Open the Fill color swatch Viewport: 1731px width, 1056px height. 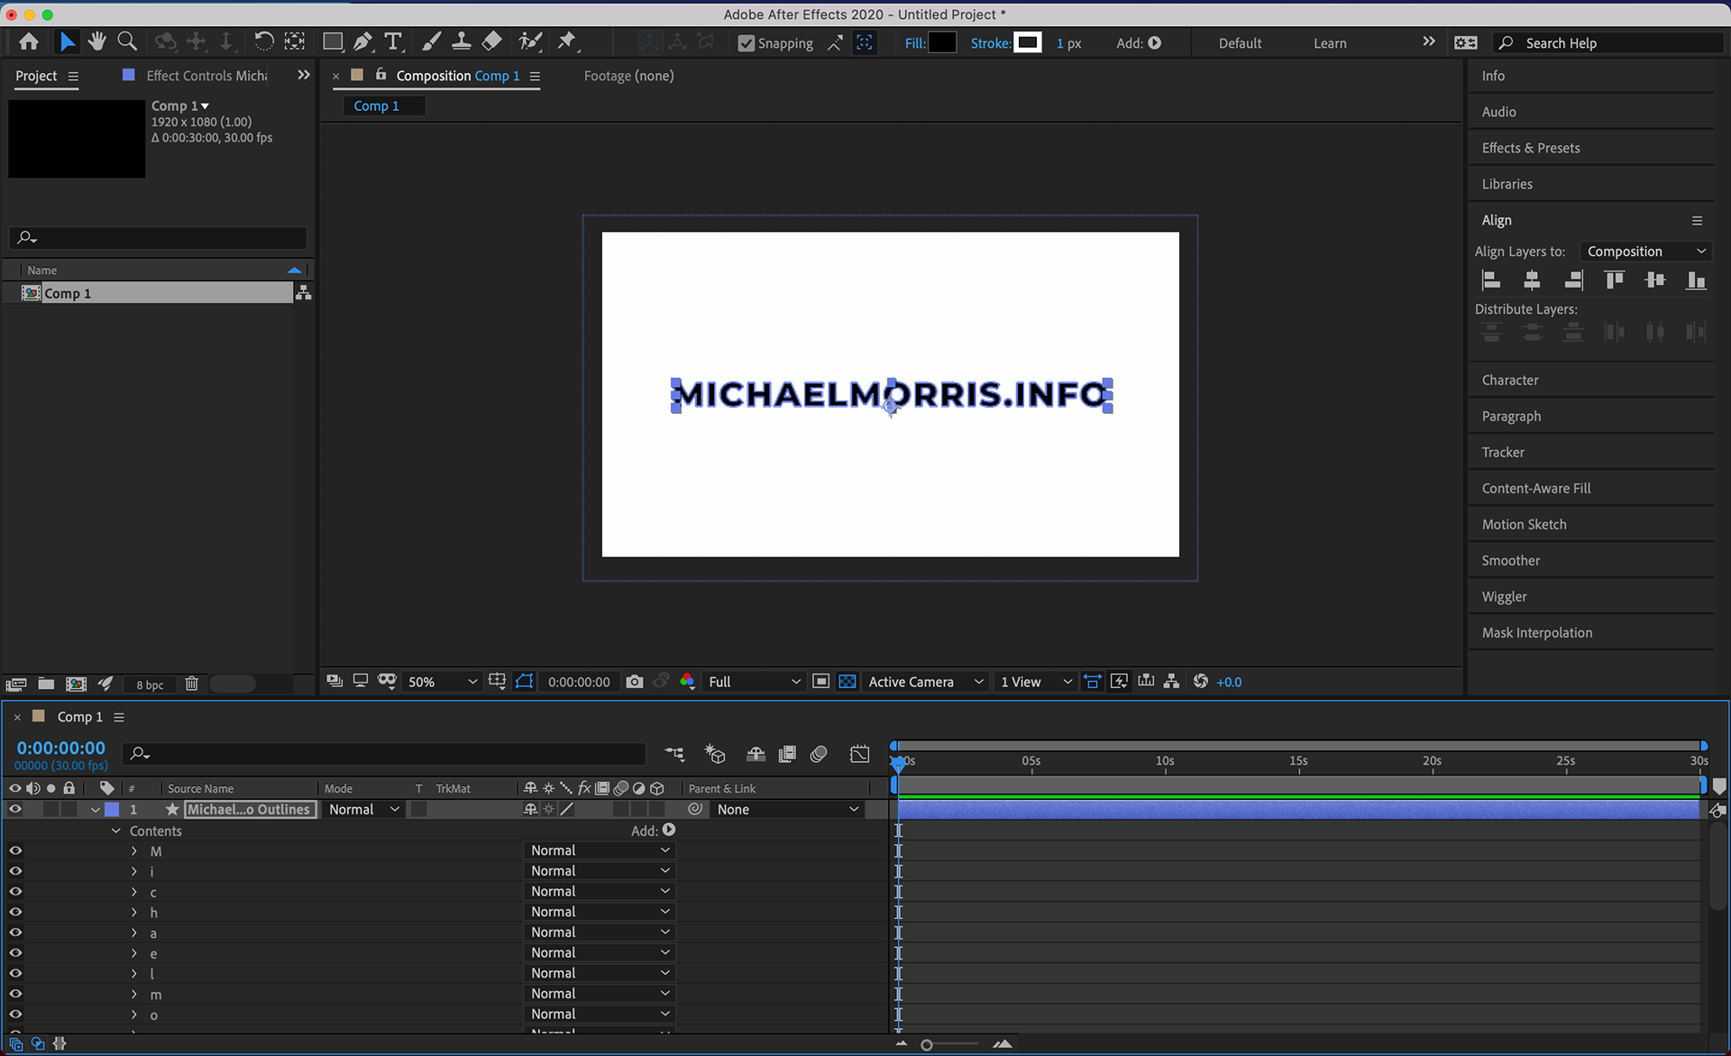coord(942,42)
